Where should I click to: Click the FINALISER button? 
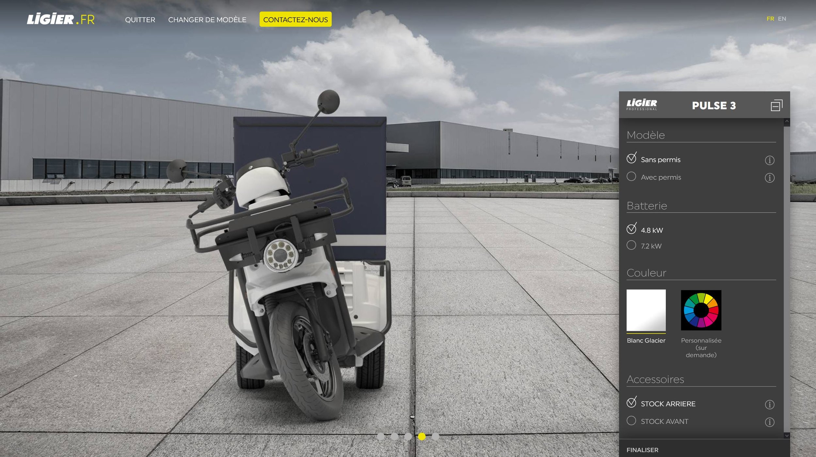coord(642,450)
